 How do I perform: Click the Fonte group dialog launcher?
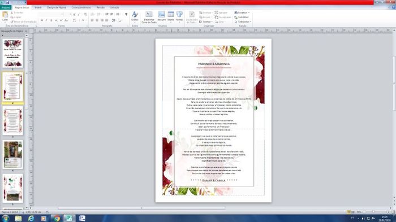(x=87, y=26)
